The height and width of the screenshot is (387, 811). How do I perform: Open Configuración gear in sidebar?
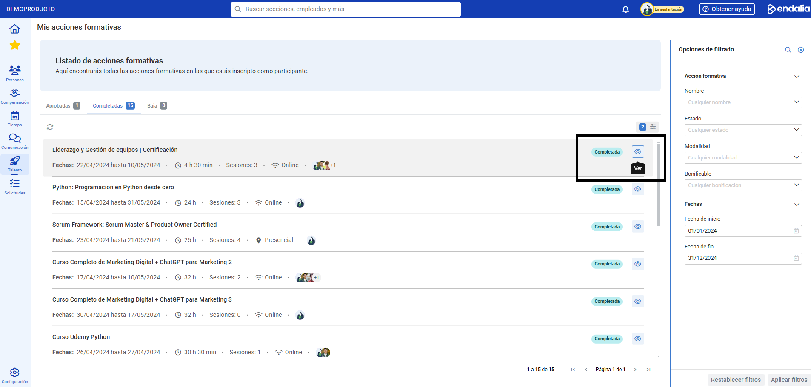click(15, 376)
